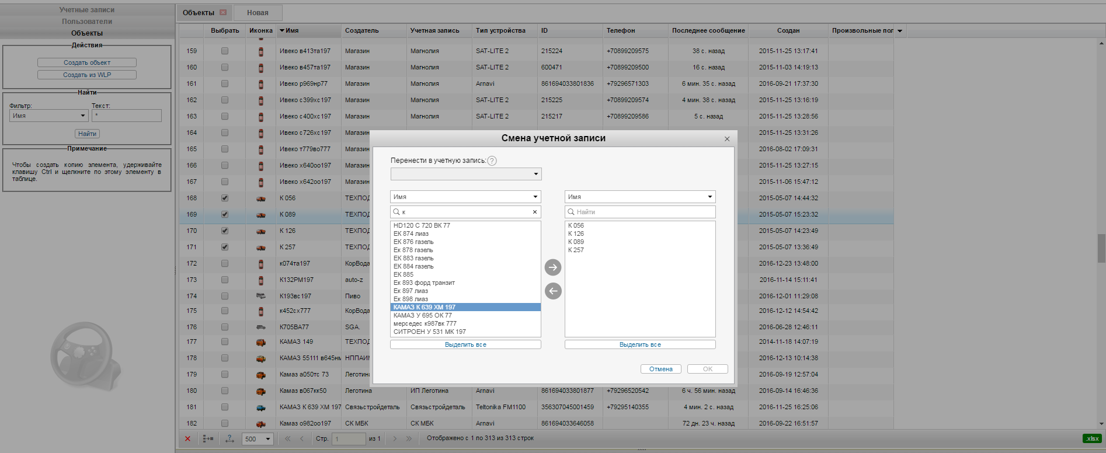Click the red delete X in the bottom toolbar
This screenshot has height=453, width=1106.
click(x=187, y=439)
